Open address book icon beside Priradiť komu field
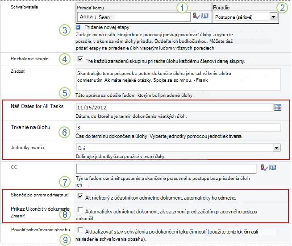Screen dimensions: 292x246 point(205,16)
